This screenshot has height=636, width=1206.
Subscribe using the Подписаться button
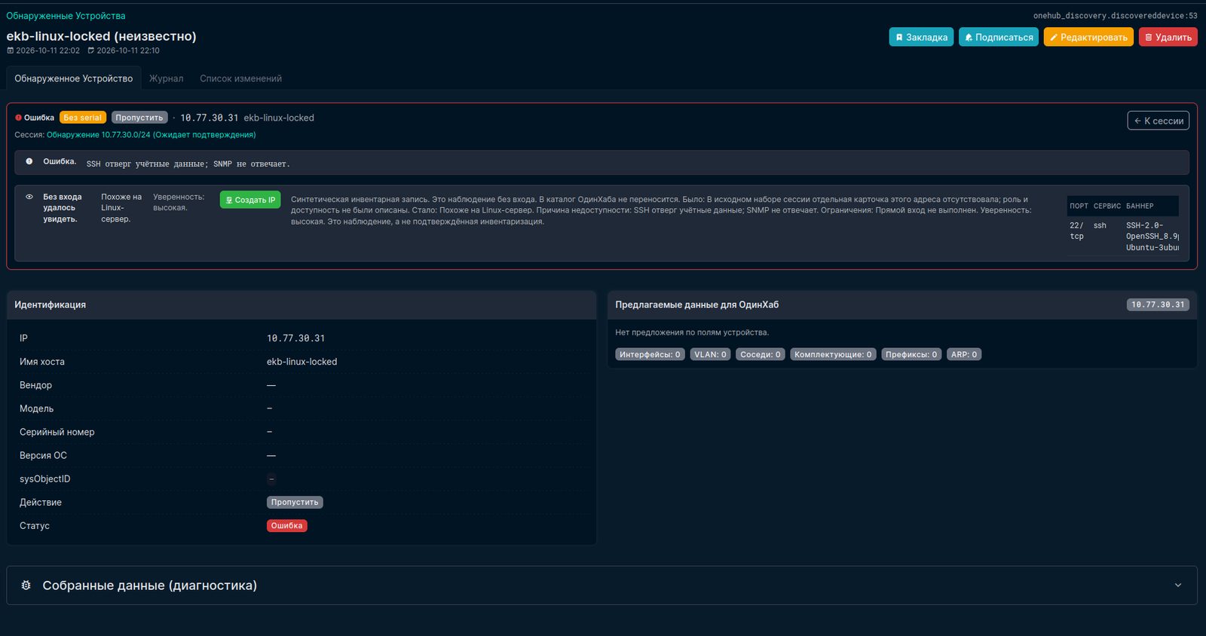coord(998,37)
